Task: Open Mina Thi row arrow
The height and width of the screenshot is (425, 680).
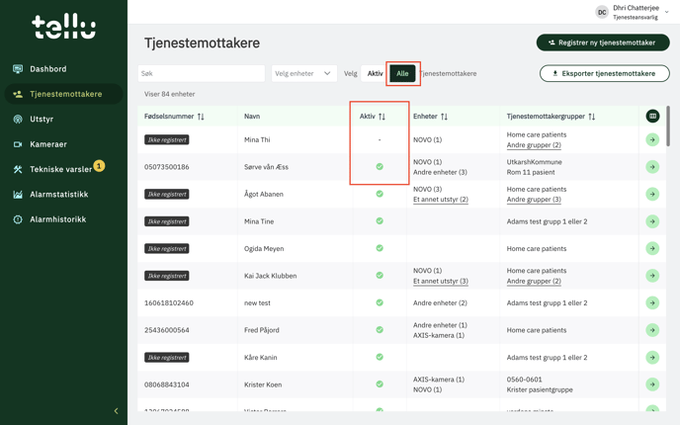Action: coord(652,139)
